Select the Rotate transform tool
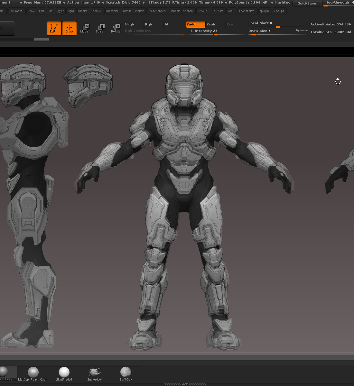354x386 pixels. coord(116,28)
